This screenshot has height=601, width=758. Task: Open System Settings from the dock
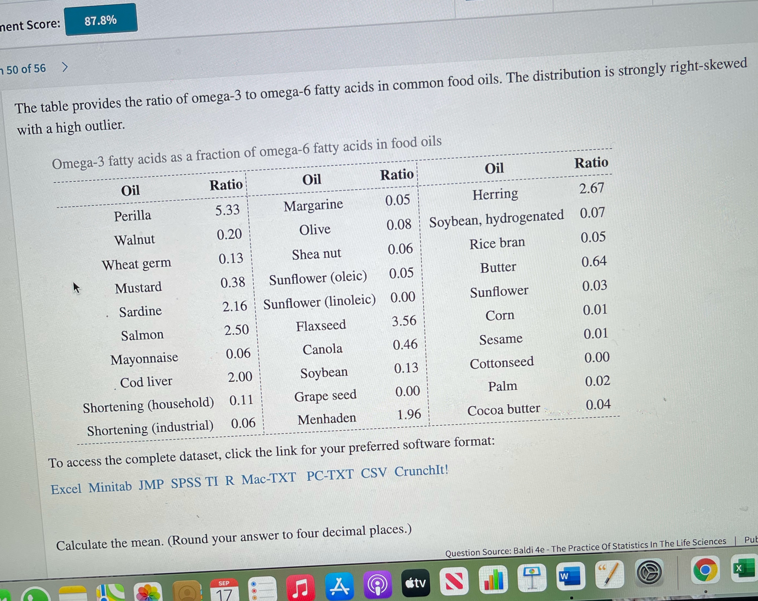pos(650,573)
